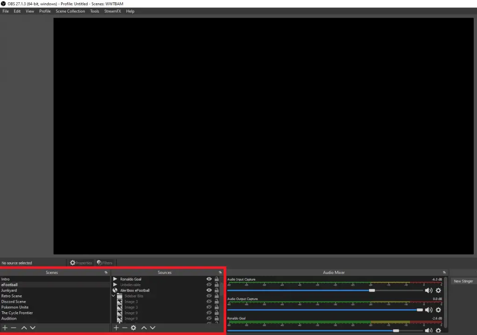Pop out the Scenes dock panel
The width and height of the screenshot is (477, 335).
point(106,273)
